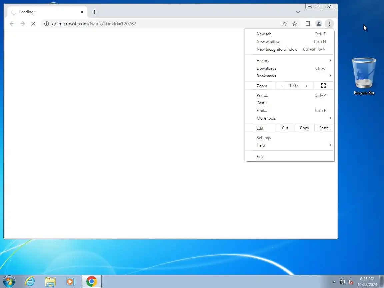Go forward with the forward arrow
This screenshot has height=288, width=384.
[x=23, y=24]
